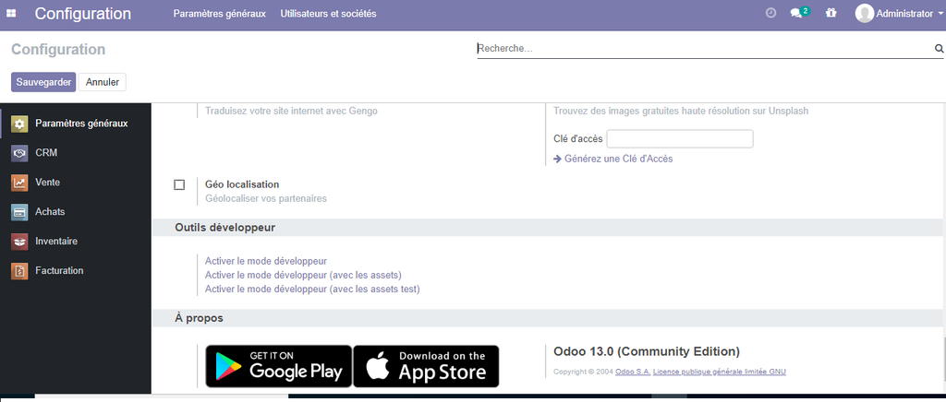Open the Paramètres généraux menu

[x=219, y=14]
